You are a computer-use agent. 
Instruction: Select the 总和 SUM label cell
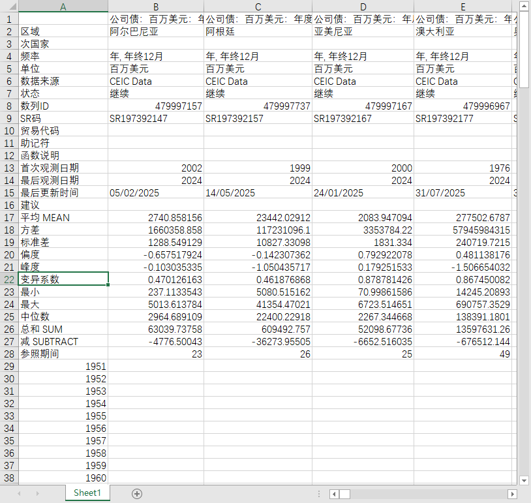(x=63, y=329)
